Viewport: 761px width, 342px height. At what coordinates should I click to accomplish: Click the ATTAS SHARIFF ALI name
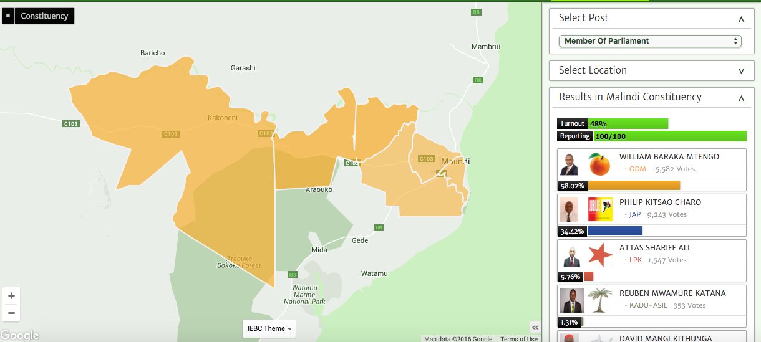coord(654,248)
